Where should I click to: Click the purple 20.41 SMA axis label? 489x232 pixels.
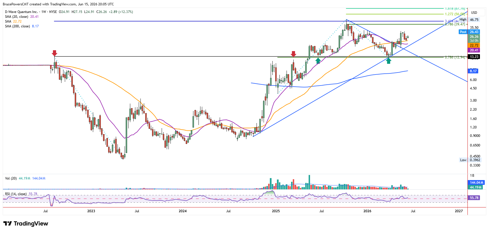[474, 50]
